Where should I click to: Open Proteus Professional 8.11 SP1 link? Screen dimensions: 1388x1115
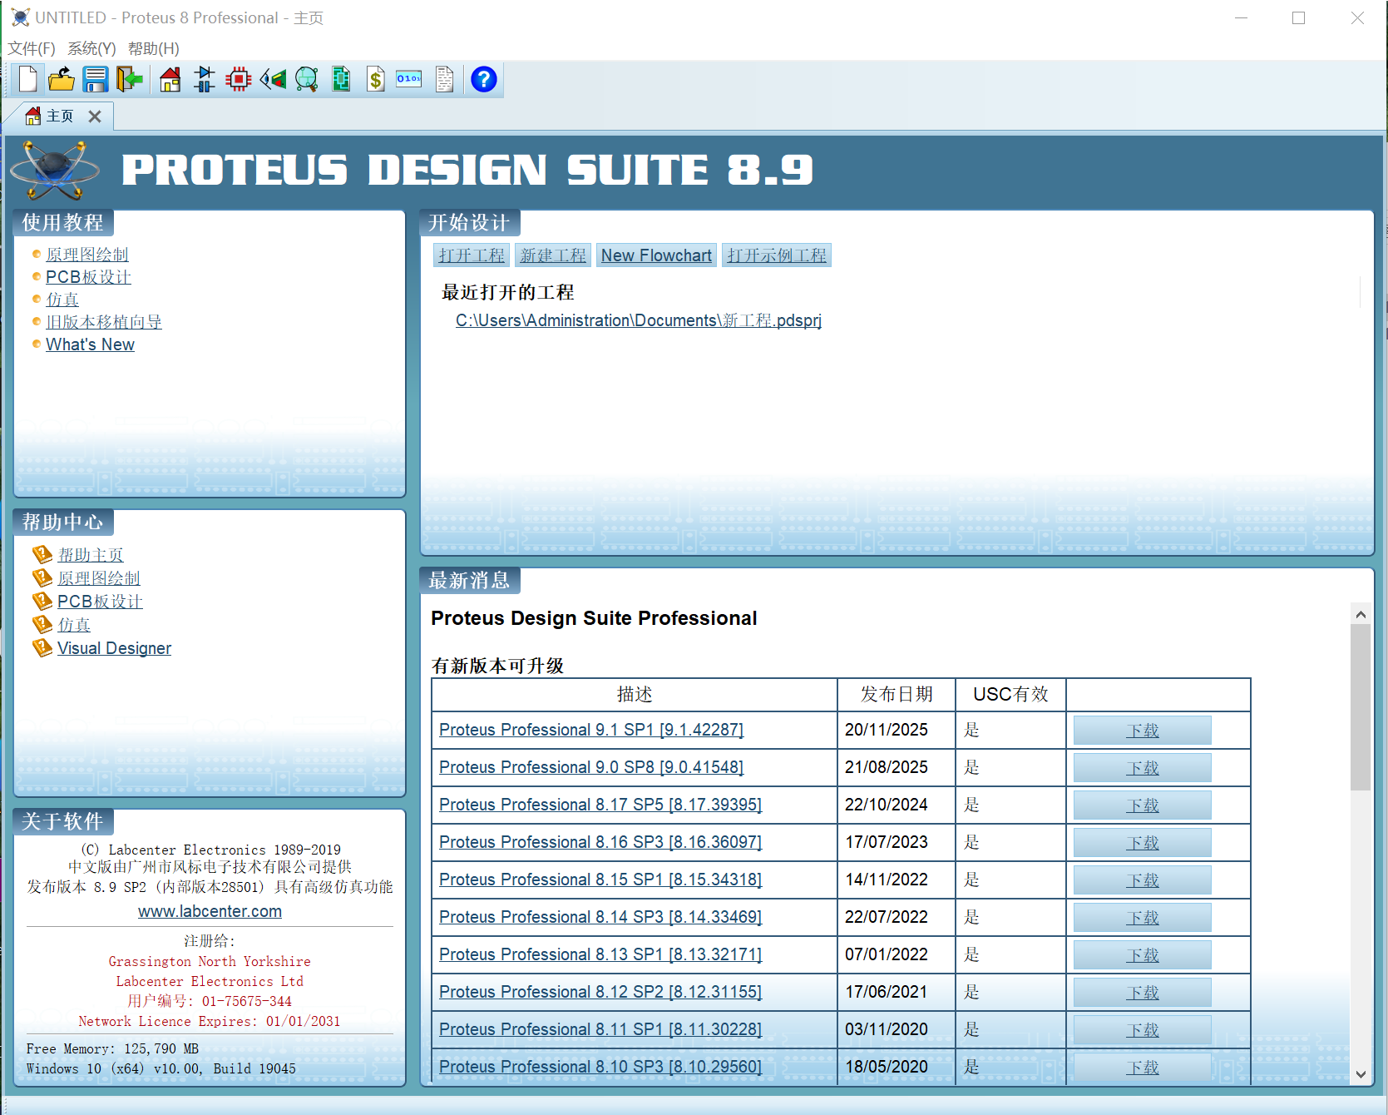click(x=600, y=1029)
